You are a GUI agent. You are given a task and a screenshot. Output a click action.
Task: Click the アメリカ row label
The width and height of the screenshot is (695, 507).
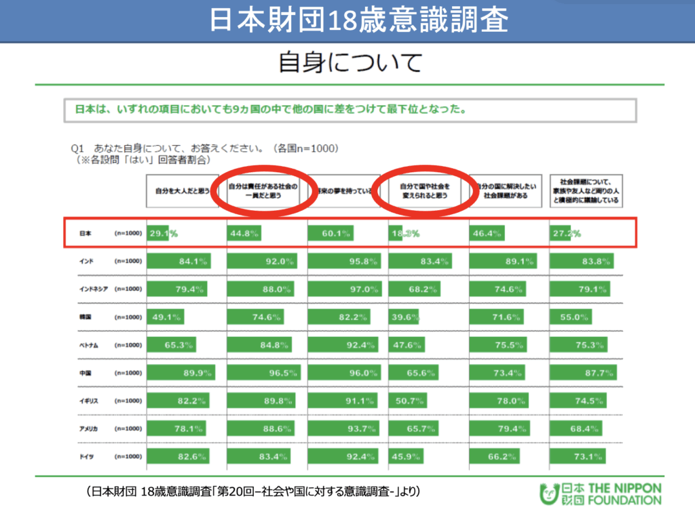click(x=89, y=428)
